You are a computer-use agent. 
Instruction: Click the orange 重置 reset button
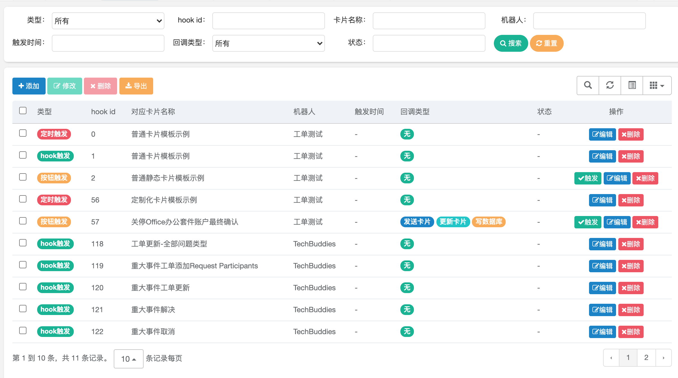pos(546,43)
